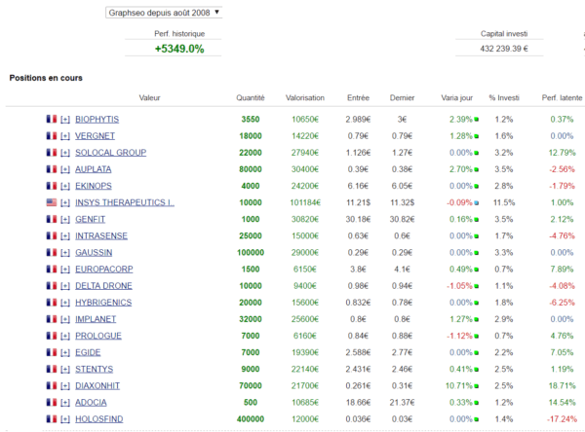Click the green indicator next to DELTA DRONE's -1.05%

pos(477,286)
